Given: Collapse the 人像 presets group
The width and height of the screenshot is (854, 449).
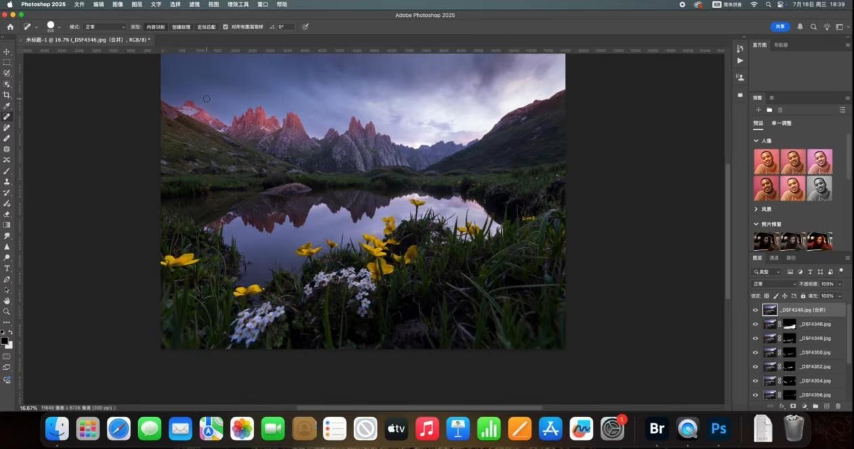Looking at the screenshot, I should pyautogui.click(x=756, y=141).
